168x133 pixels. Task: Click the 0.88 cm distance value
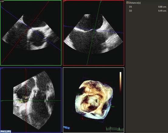[162, 7]
